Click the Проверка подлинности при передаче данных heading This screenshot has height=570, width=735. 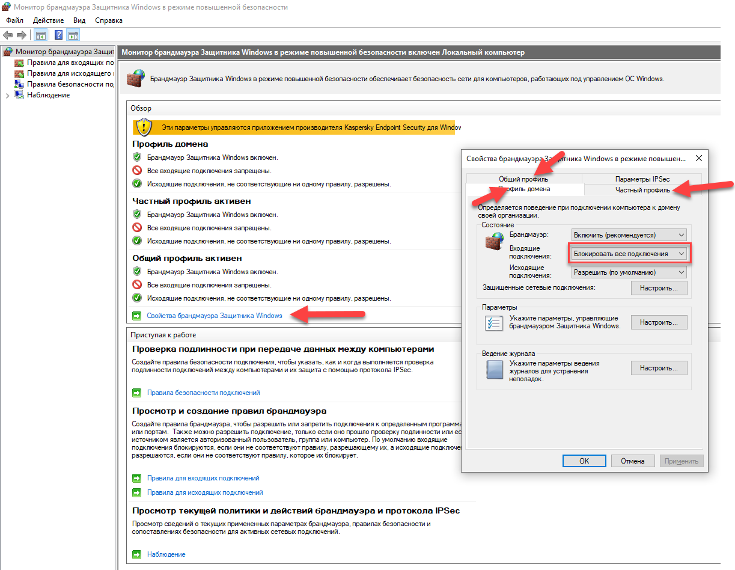283,349
